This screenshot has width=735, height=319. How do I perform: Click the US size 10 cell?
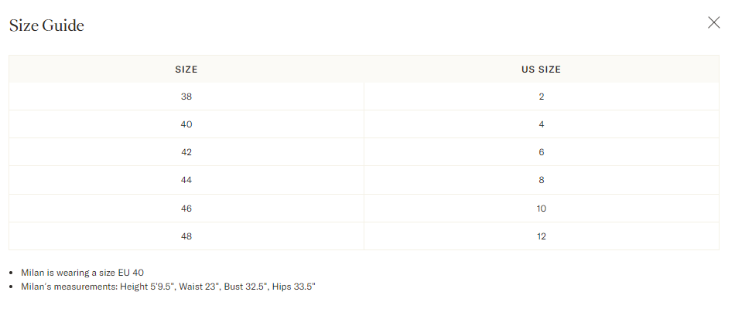tap(542, 209)
